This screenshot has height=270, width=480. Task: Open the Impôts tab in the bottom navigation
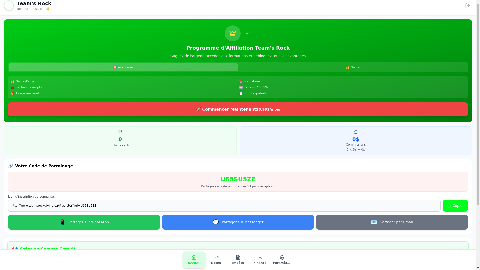[238, 260]
